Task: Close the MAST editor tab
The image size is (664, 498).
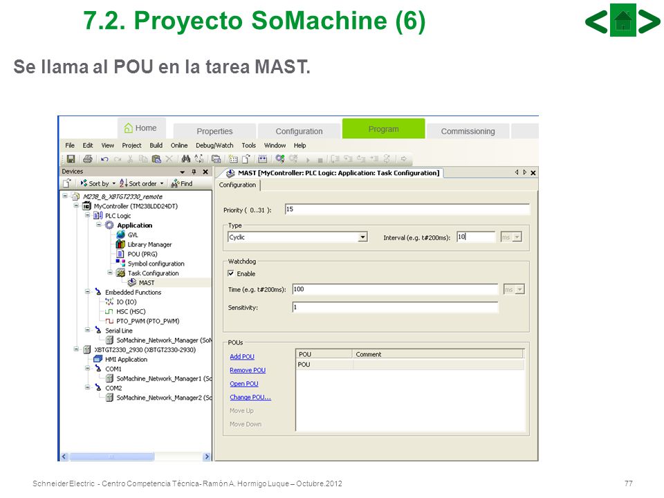Action: point(533,173)
